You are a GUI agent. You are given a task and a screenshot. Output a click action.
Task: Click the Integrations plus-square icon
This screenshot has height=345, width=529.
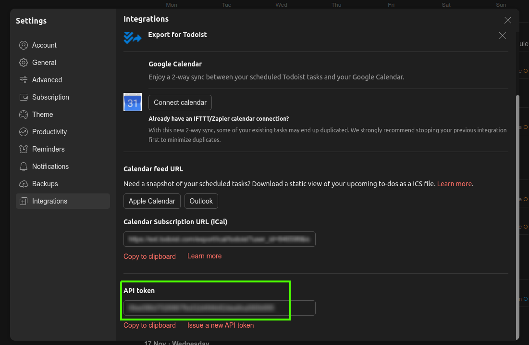coord(23,202)
